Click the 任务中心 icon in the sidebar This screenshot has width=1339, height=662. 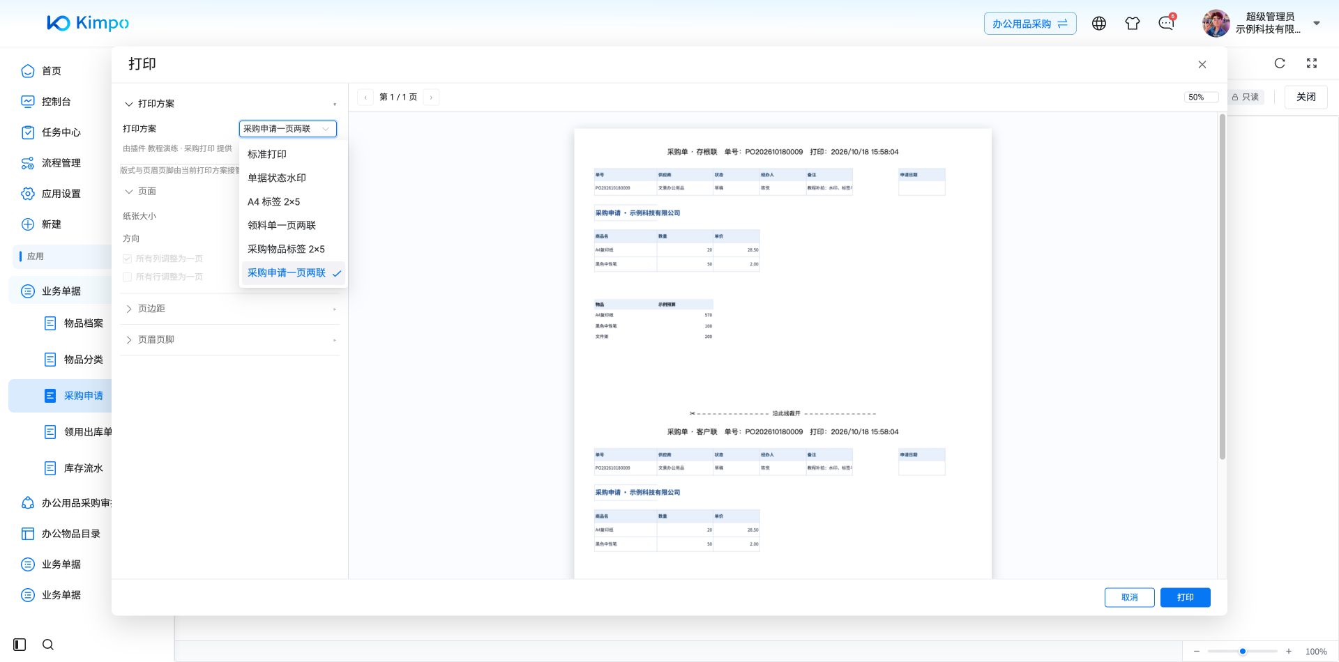[x=28, y=132]
